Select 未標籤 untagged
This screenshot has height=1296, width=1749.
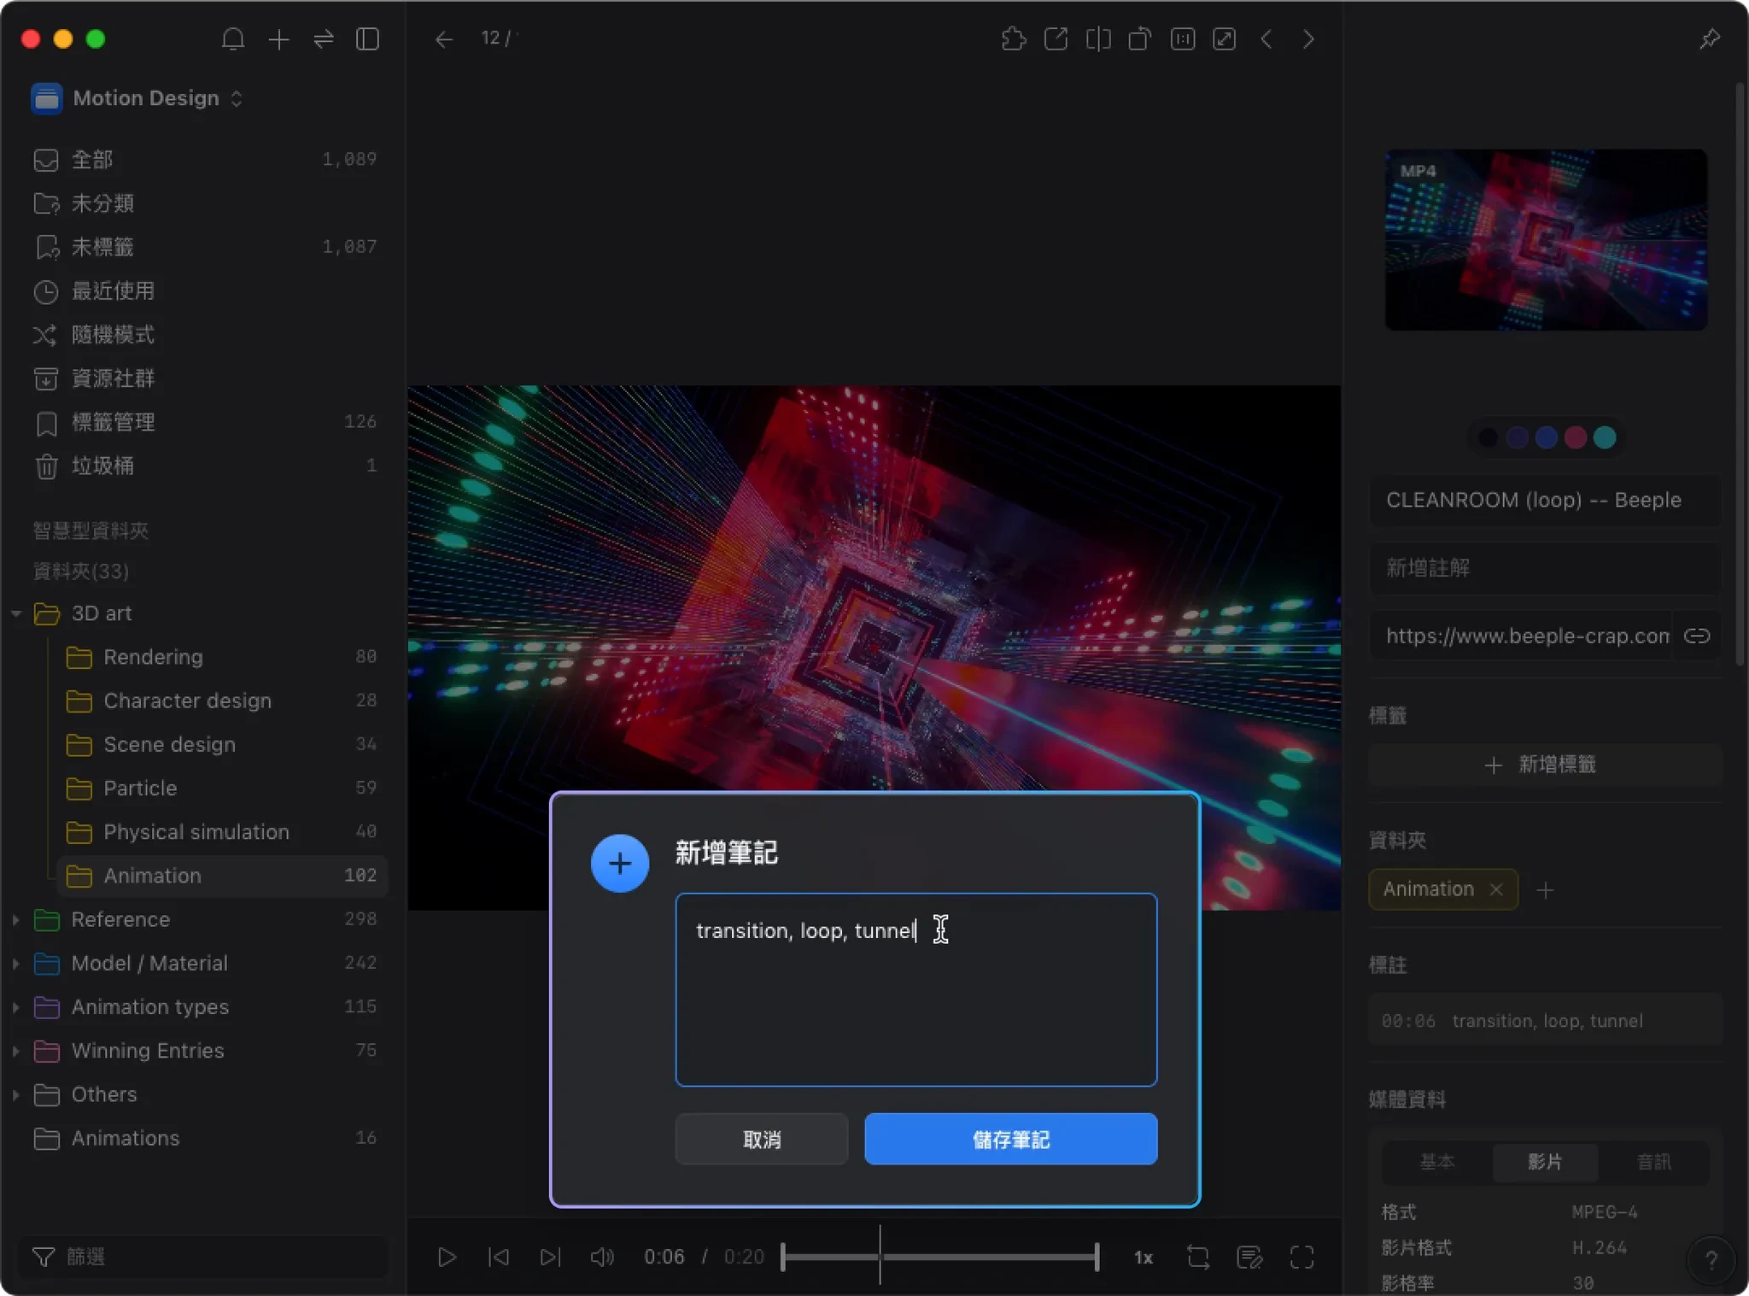tap(205, 247)
